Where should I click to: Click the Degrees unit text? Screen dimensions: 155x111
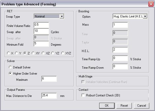click(x=56, y=45)
